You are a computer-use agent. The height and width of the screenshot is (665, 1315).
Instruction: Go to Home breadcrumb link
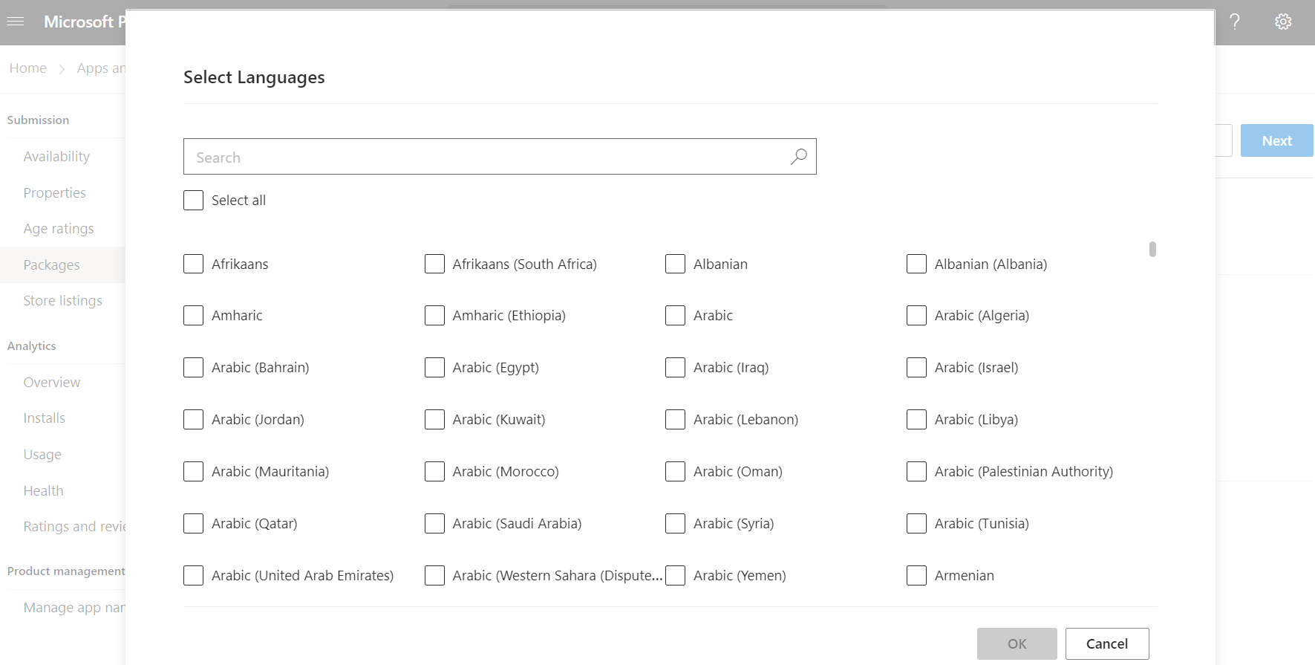(x=28, y=68)
